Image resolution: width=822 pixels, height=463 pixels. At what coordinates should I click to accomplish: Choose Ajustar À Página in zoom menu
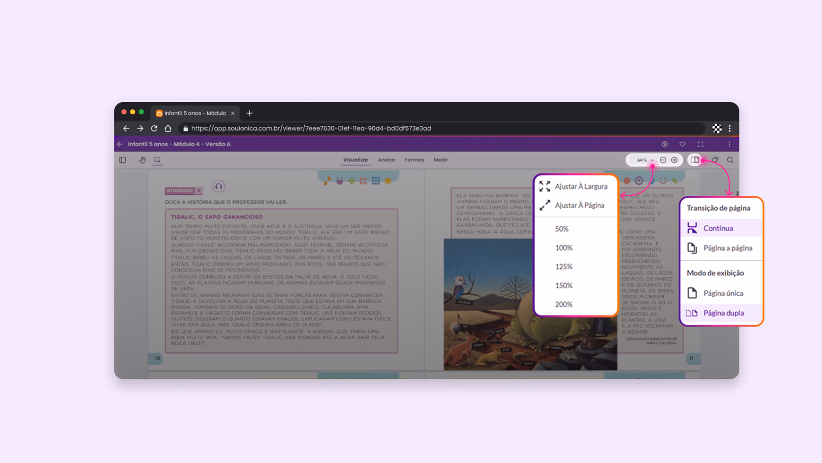[x=576, y=205]
